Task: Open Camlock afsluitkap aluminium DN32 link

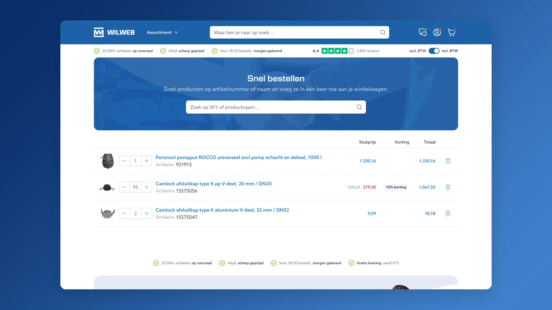Action: 222,210
